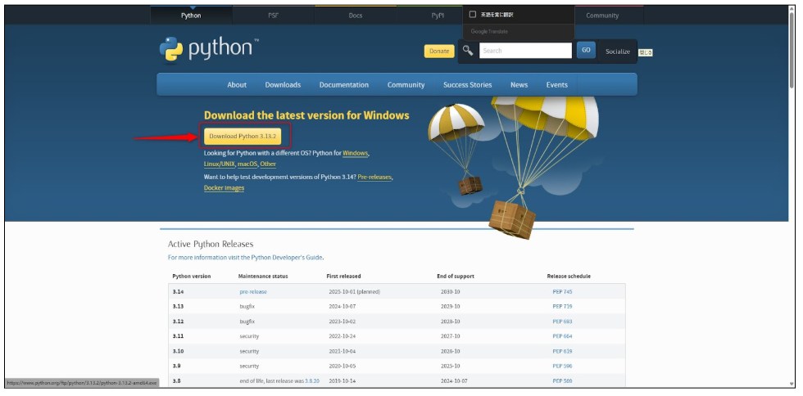Click the Search input field
Viewport: 803px width, 396px height.
[525, 51]
